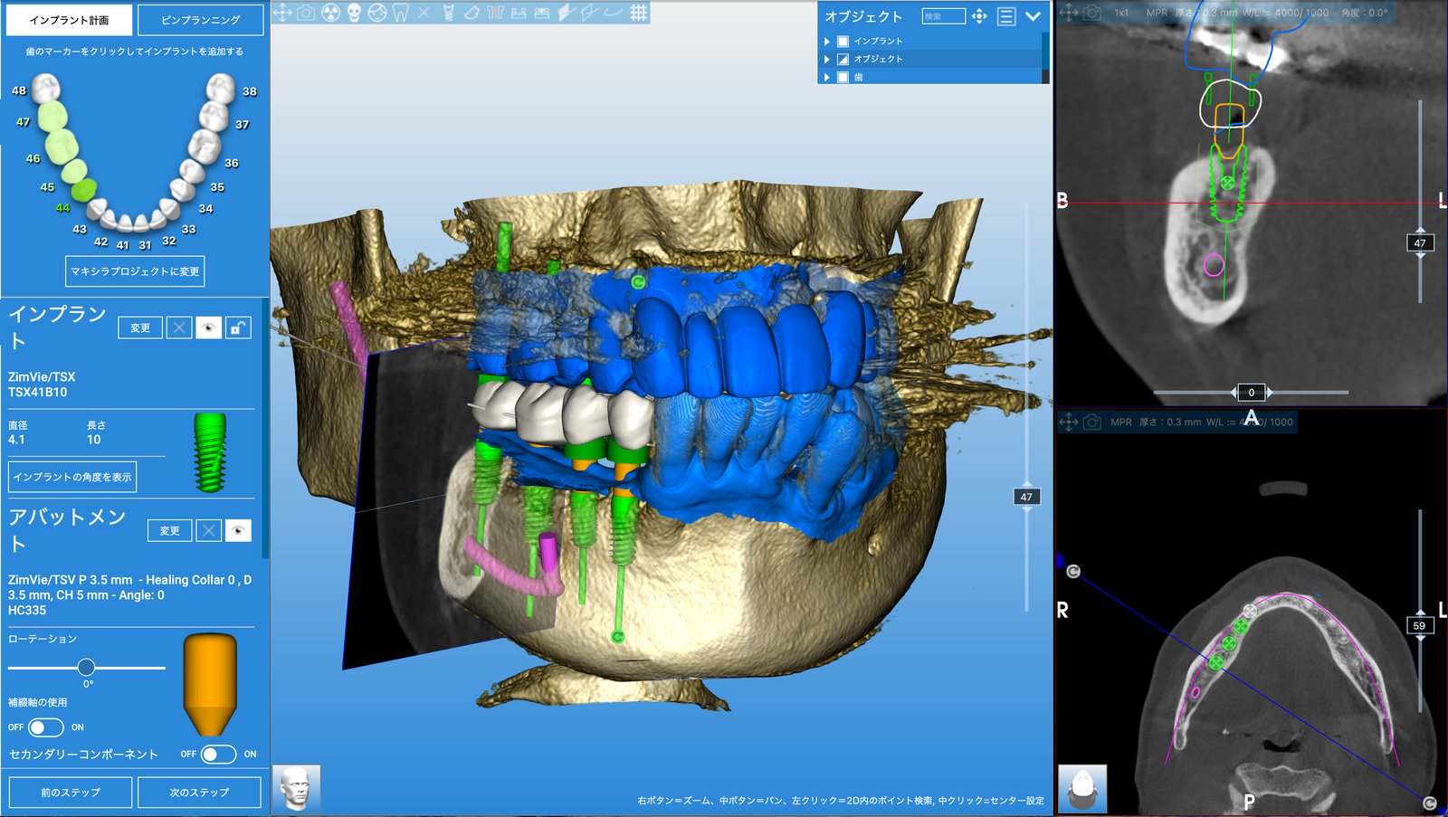Check the オブジェクト row checkbox in tree
The image size is (1448, 817).
pos(843,59)
